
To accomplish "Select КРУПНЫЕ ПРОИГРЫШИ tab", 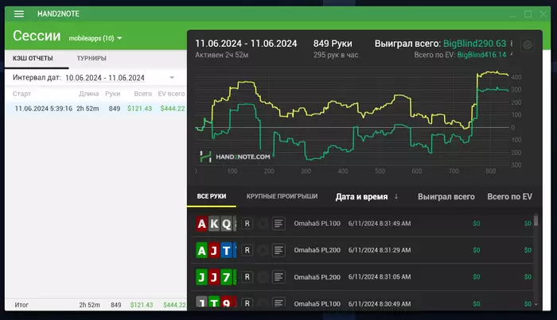I will [282, 196].
